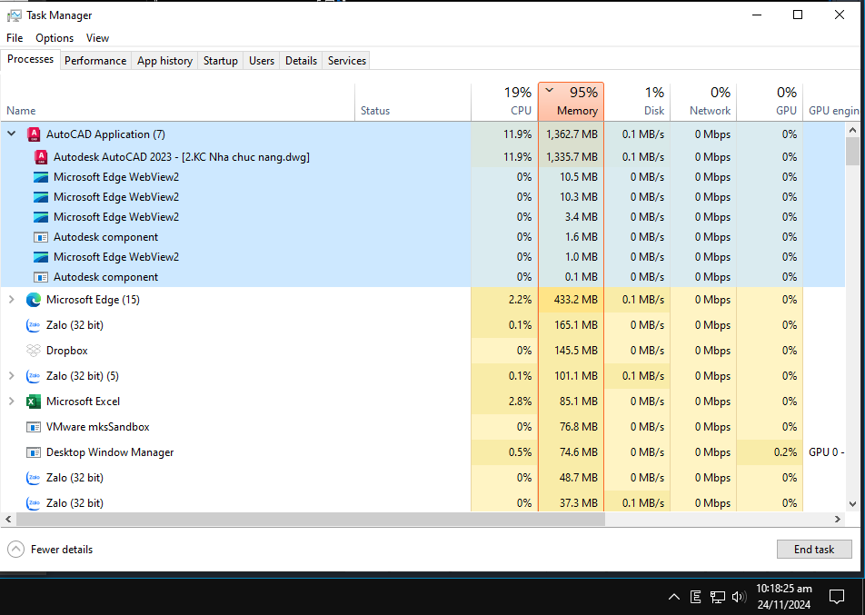Switch to the Services tab

pyautogui.click(x=347, y=61)
